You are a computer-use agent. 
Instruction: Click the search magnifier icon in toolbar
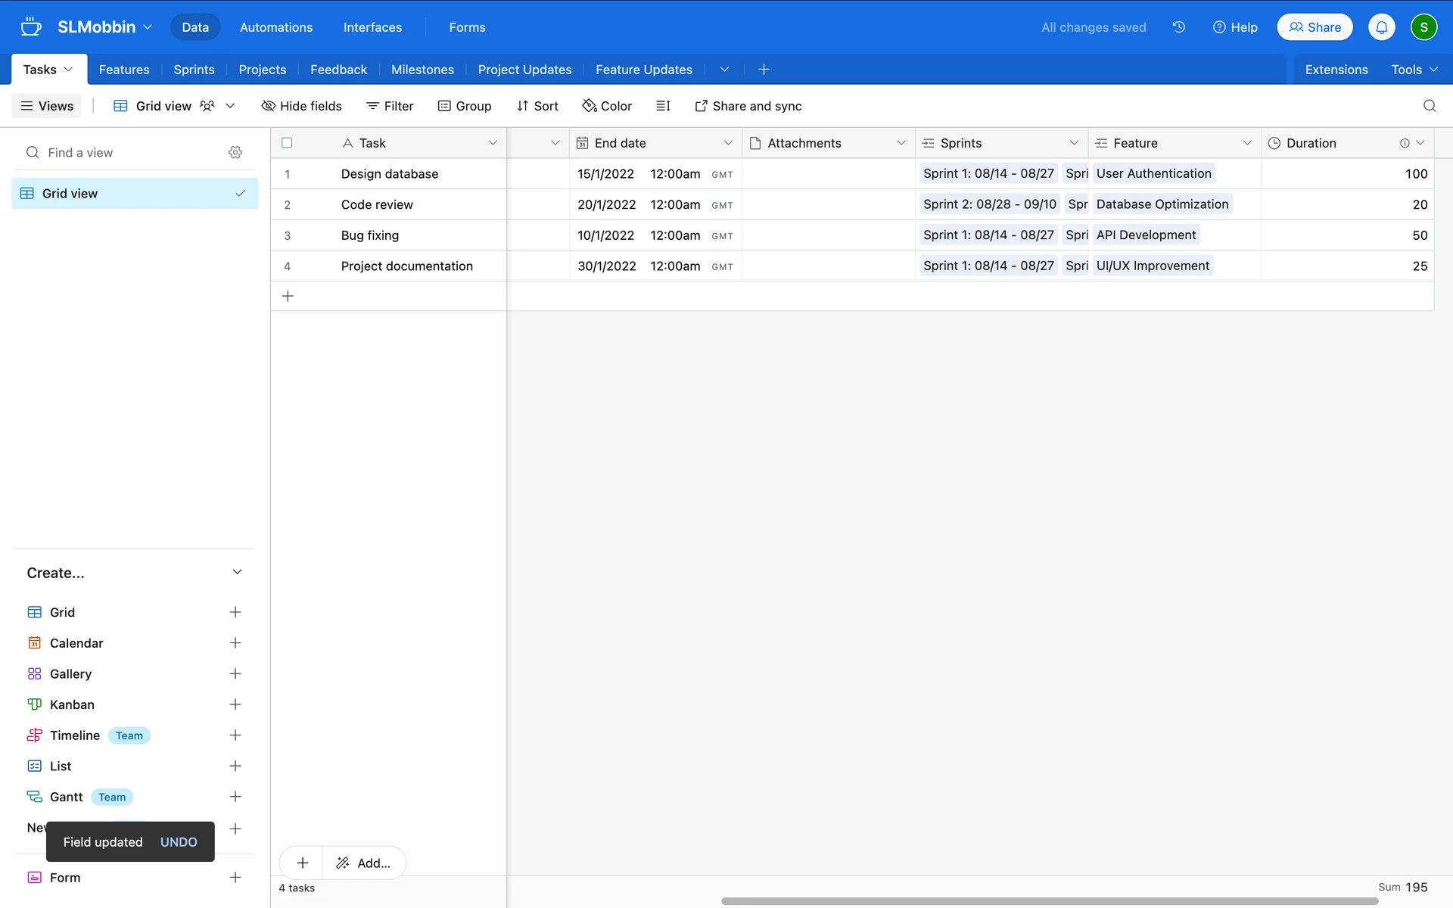[x=1429, y=106]
